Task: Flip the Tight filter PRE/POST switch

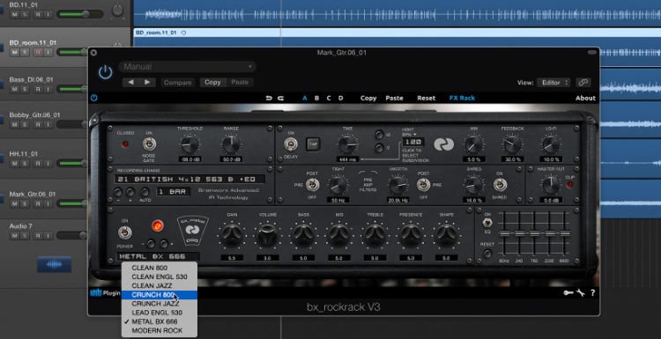Action: tap(313, 185)
